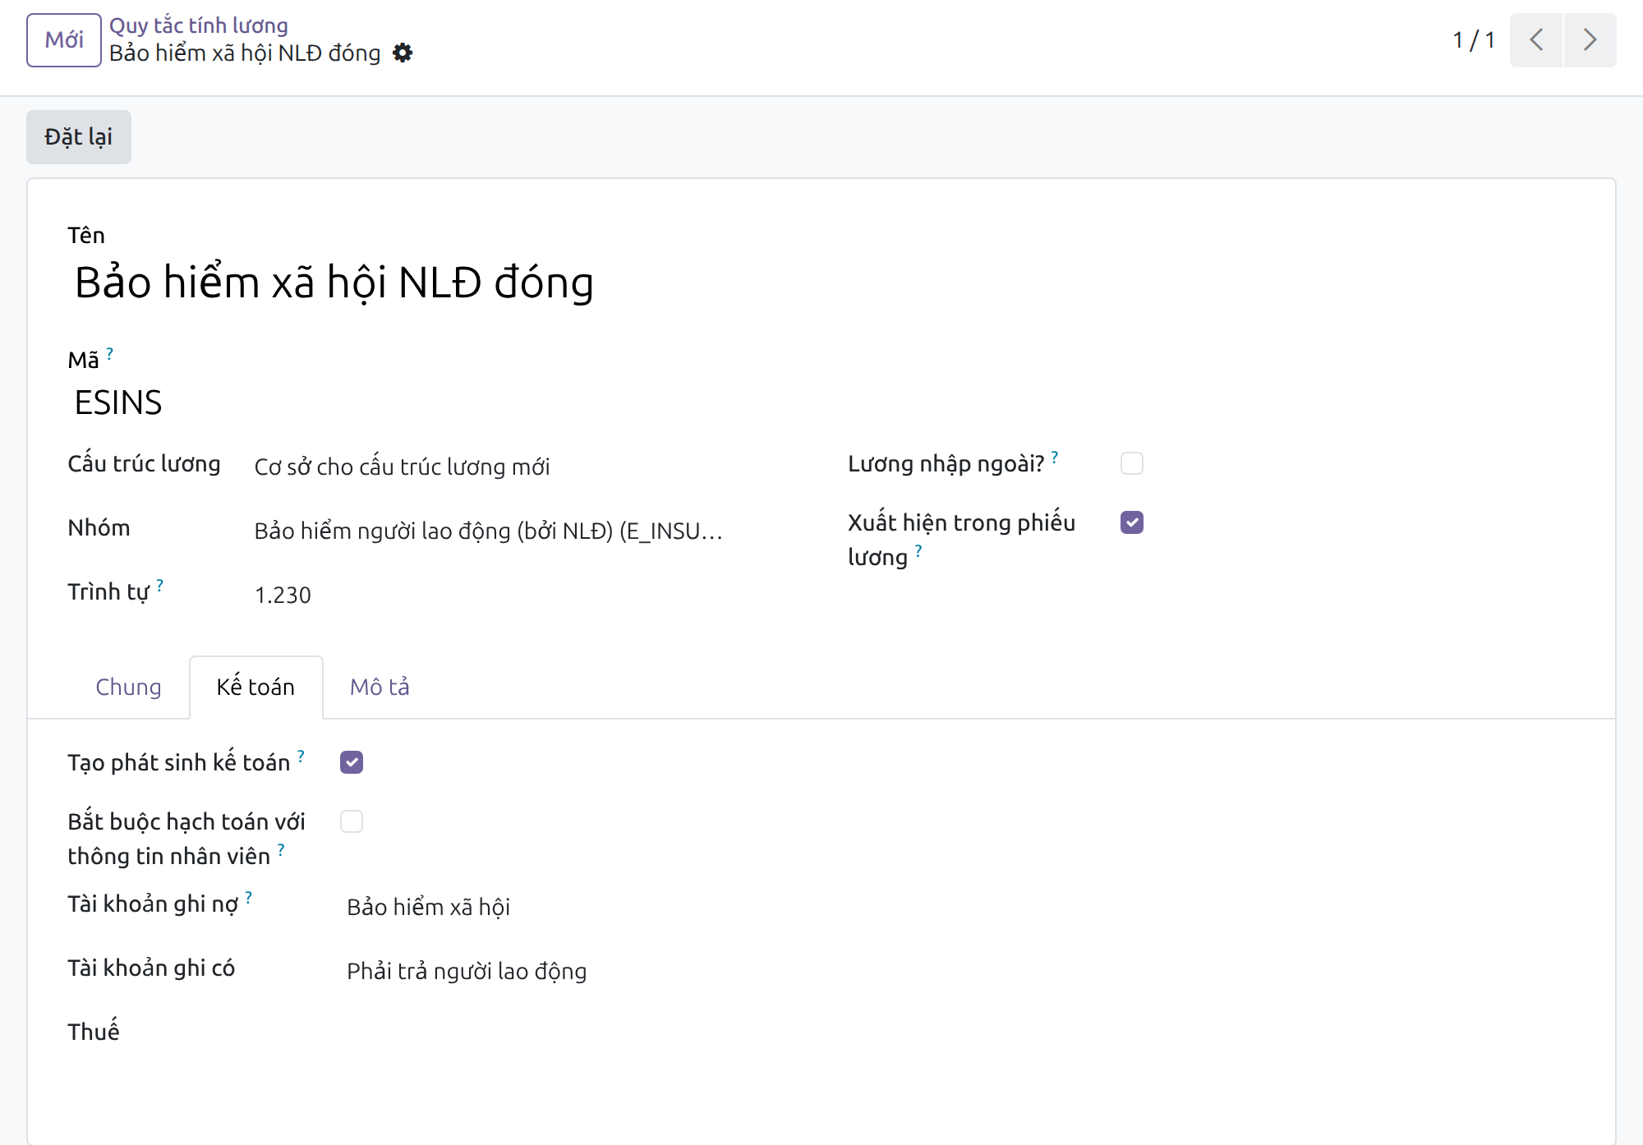Open the Mô tả tab
This screenshot has width=1643, height=1145.
tap(380, 687)
